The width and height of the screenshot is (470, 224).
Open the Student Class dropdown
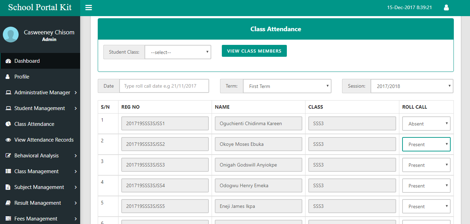pyautogui.click(x=178, y=52)
